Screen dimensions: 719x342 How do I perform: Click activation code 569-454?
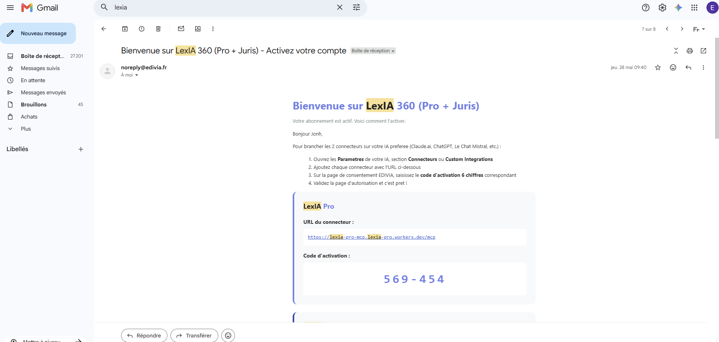tap(414, 279)
